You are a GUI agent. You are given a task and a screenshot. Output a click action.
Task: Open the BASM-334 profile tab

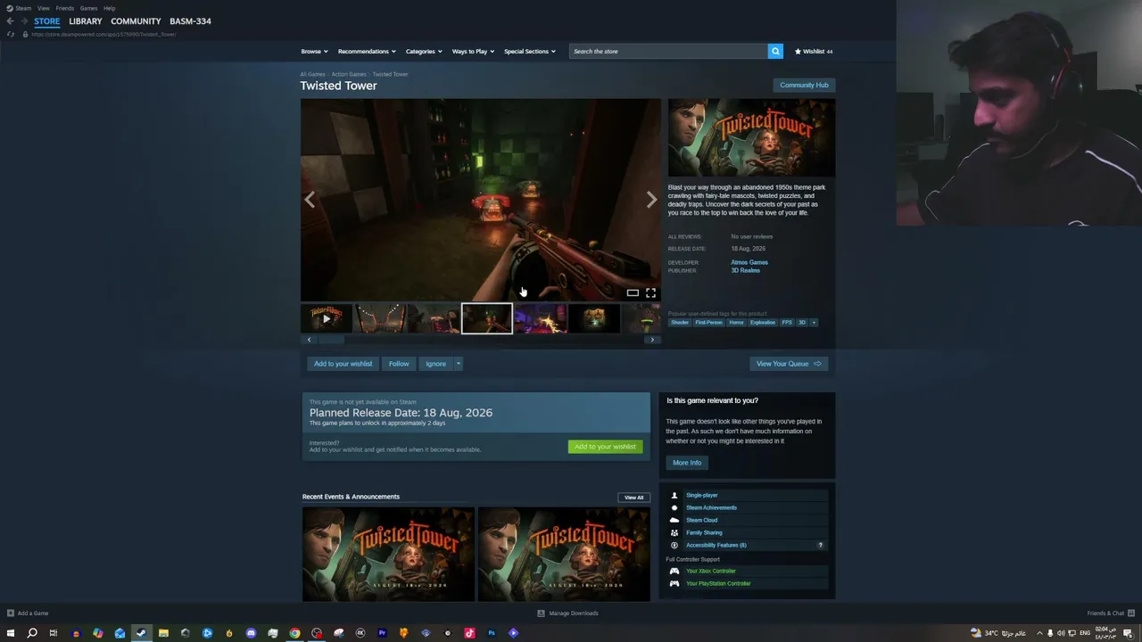tap(190, 21)
